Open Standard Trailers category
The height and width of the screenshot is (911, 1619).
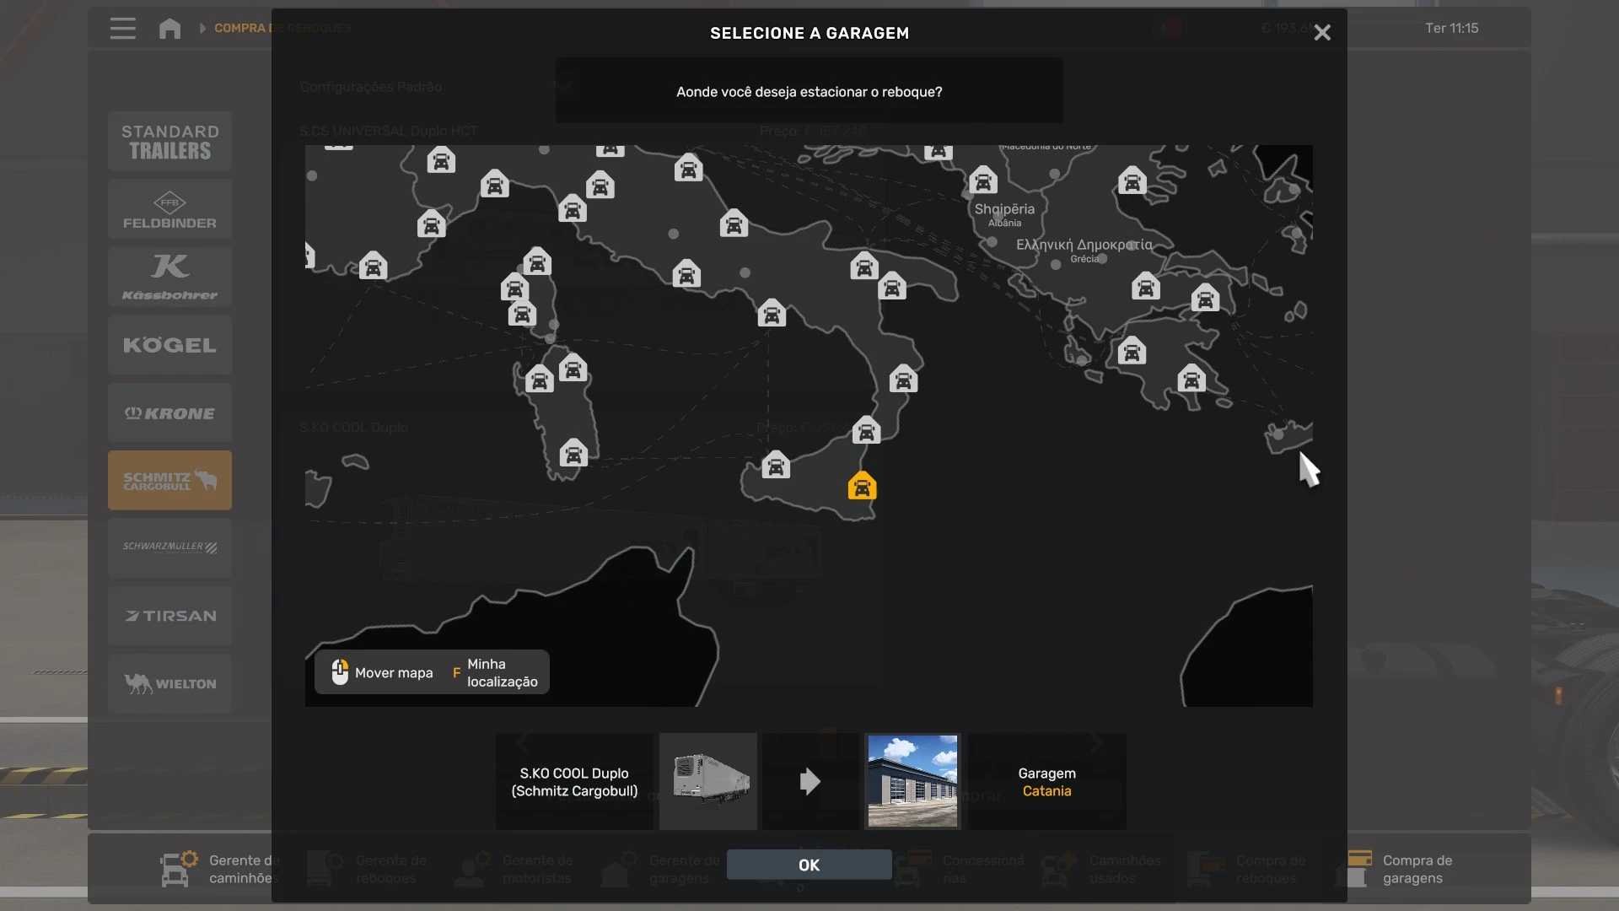169,142
